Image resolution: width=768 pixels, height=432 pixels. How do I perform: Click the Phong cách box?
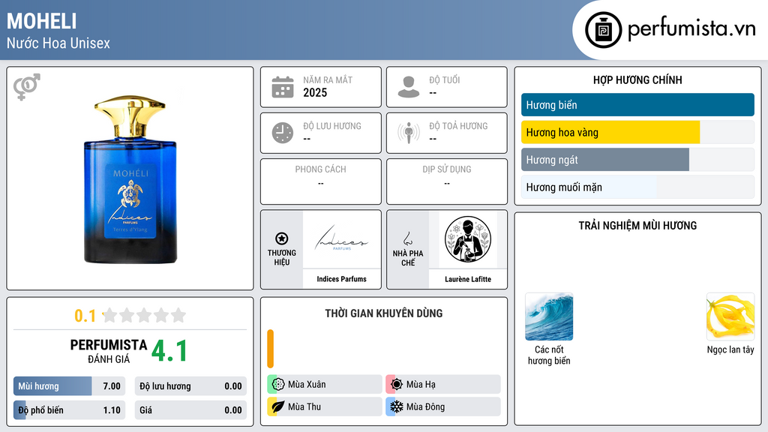coord(321,181)
